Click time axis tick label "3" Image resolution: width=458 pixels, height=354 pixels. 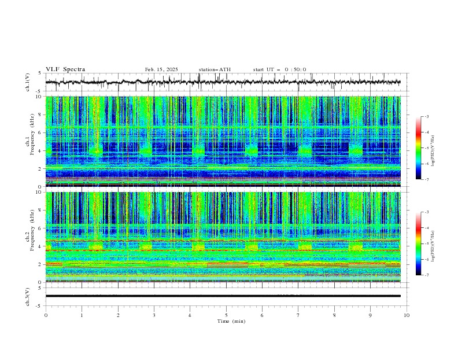point(154,315)
